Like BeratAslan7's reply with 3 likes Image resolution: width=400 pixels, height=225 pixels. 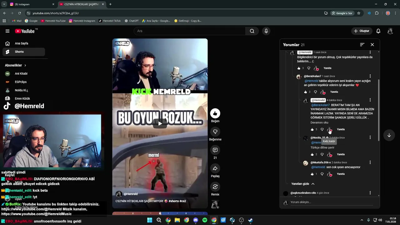coord(306,92)
